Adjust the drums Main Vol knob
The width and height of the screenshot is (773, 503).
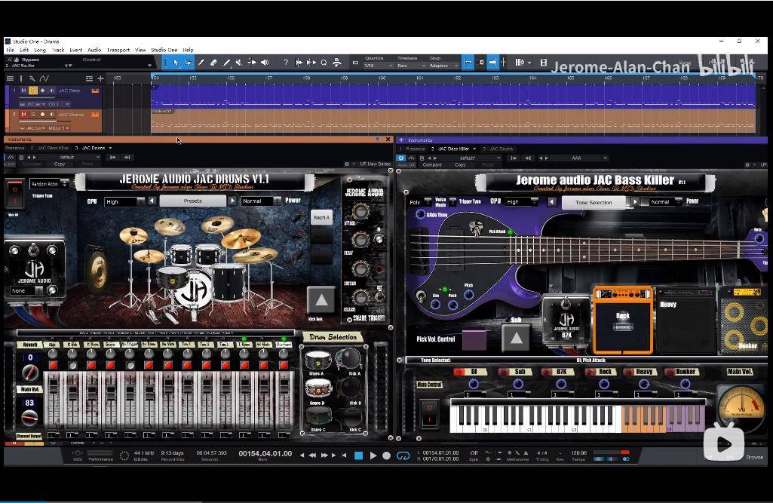pyautogui.click(x=29, y=419)
